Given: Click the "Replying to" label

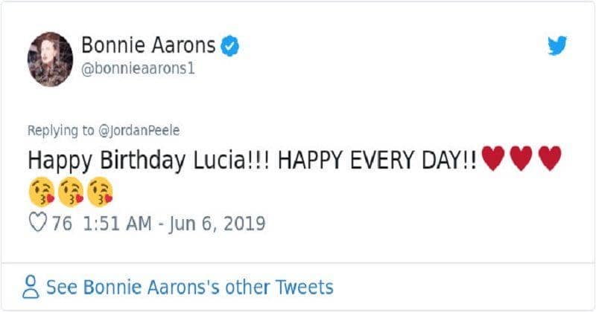Looking at the screenshot, I should 62,131.
